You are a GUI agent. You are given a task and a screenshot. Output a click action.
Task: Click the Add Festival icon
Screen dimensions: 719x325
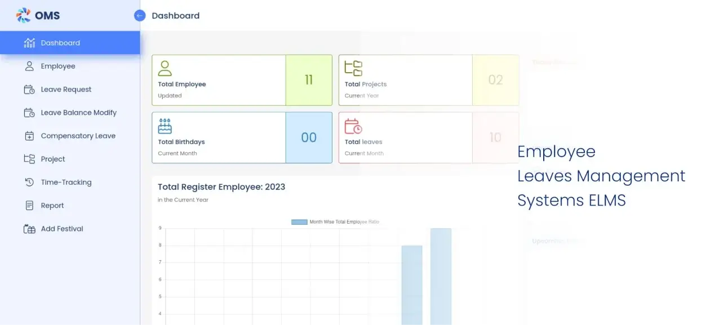point(29,228)
